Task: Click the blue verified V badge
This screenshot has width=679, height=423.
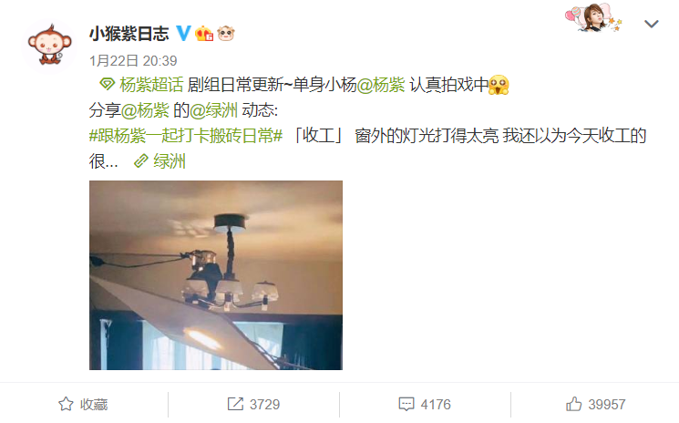Action: 183,33
